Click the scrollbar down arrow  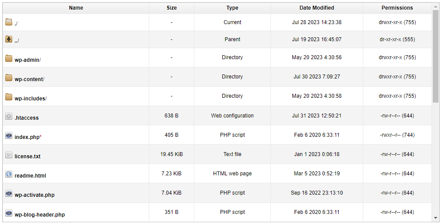[435, 218]
